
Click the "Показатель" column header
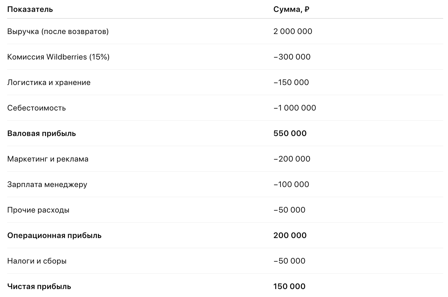tap(30, 9)
